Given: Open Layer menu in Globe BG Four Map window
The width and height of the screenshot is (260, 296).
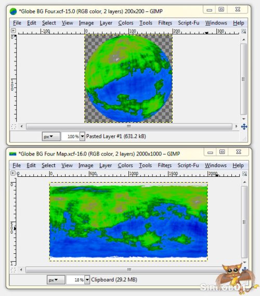Looking at the screenshot, I should (x=106, y=165).
